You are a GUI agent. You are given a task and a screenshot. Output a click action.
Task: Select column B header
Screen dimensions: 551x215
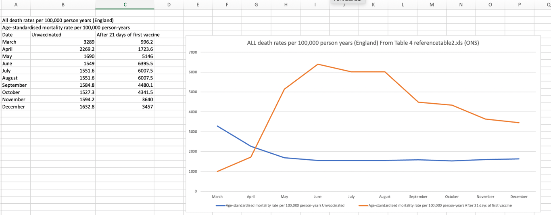click(x=63, y=4)
